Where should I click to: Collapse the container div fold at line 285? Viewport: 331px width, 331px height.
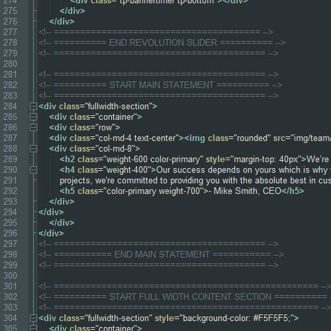point(33,117)
